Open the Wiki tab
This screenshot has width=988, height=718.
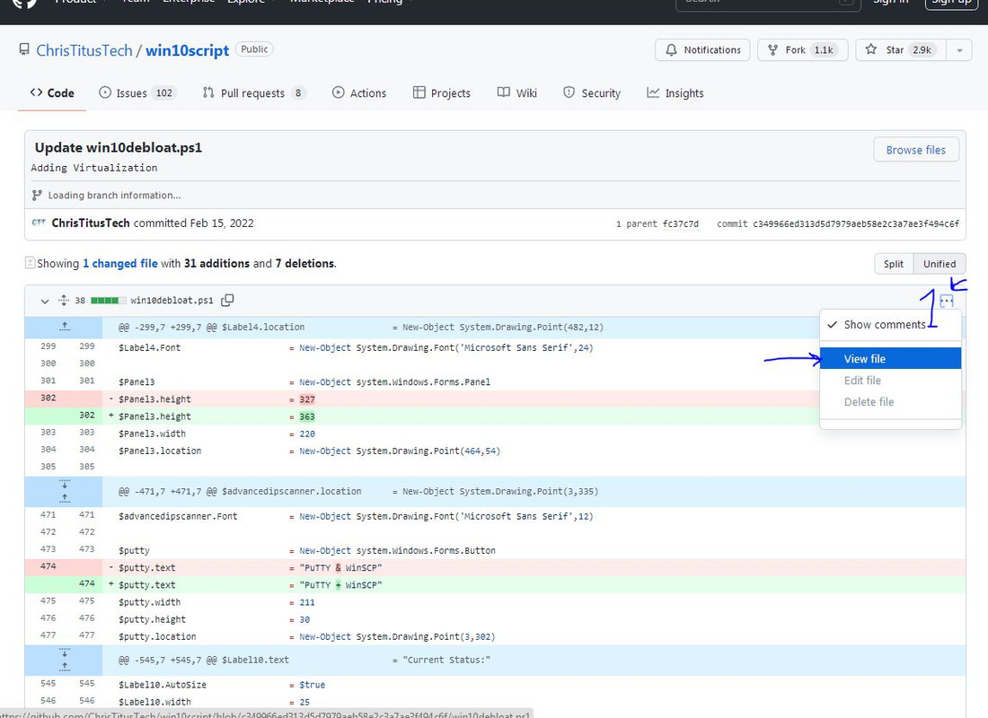517,93
